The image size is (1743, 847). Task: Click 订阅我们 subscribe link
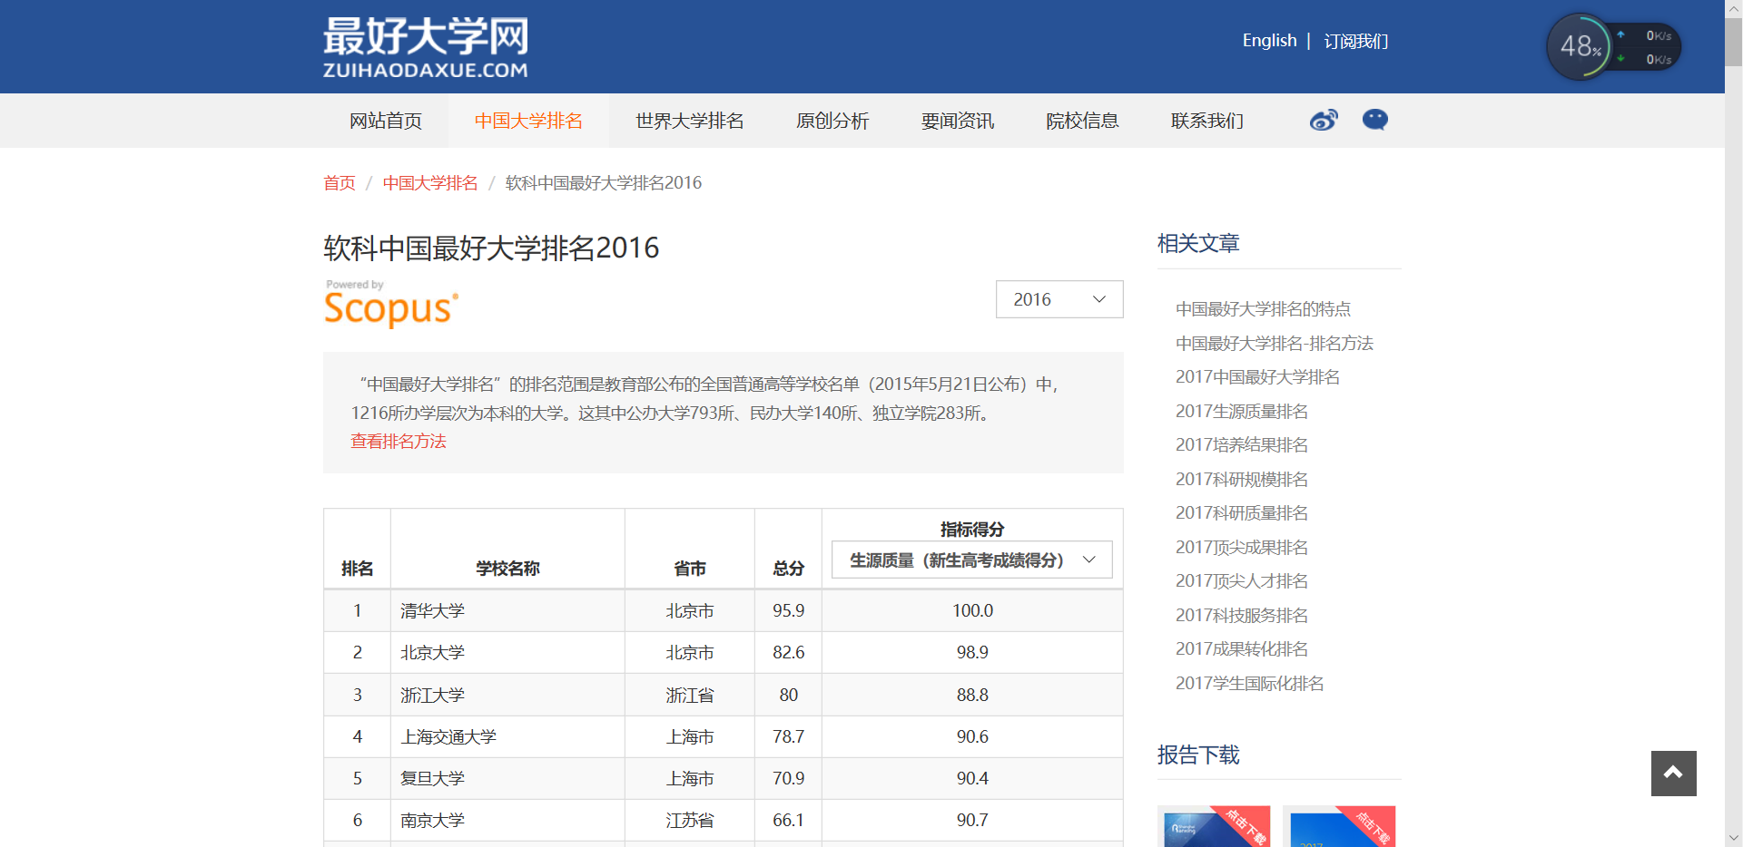pyautogui.click(x=1355, y=41)
